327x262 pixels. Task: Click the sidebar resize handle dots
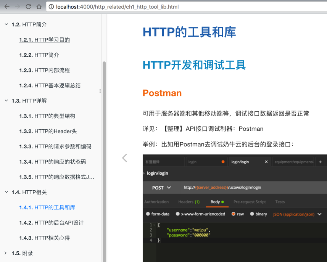[x=100, y=91]
